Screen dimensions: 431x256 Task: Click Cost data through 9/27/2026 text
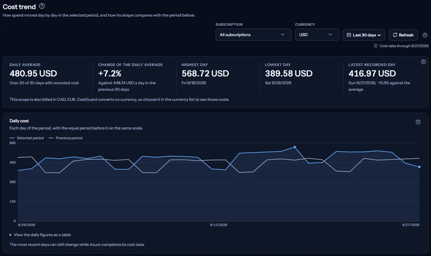[404, 46]
